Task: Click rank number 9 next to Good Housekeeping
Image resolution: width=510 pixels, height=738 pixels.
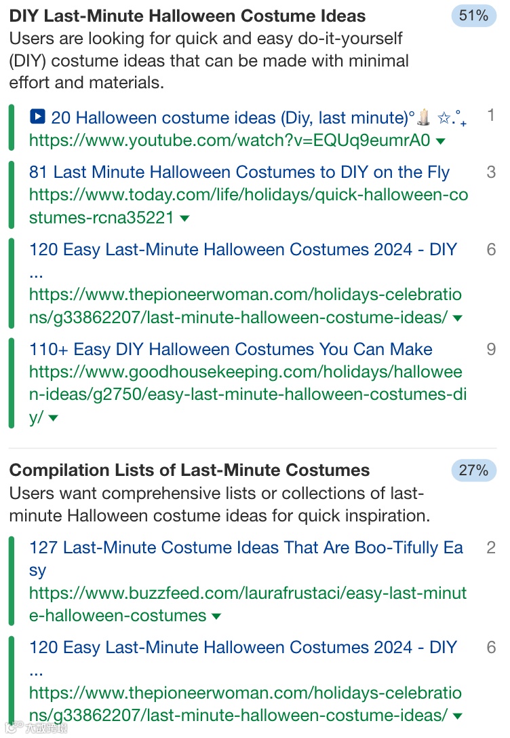Action: (491, 348)
